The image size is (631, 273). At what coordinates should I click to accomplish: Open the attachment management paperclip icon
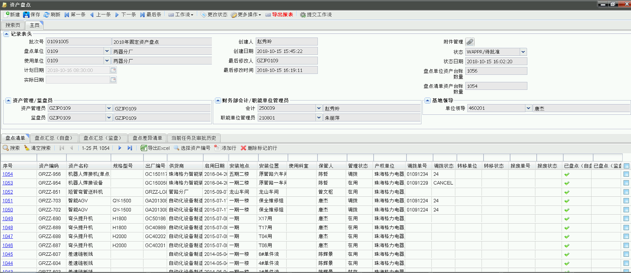(x=470, y=42)
